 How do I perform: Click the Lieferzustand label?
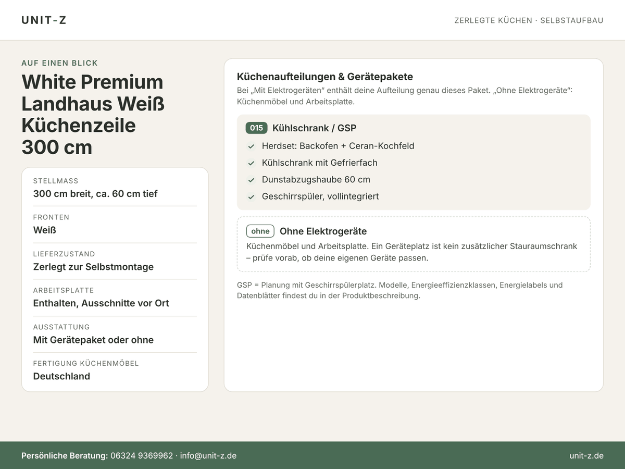click(x=64, y=254)
